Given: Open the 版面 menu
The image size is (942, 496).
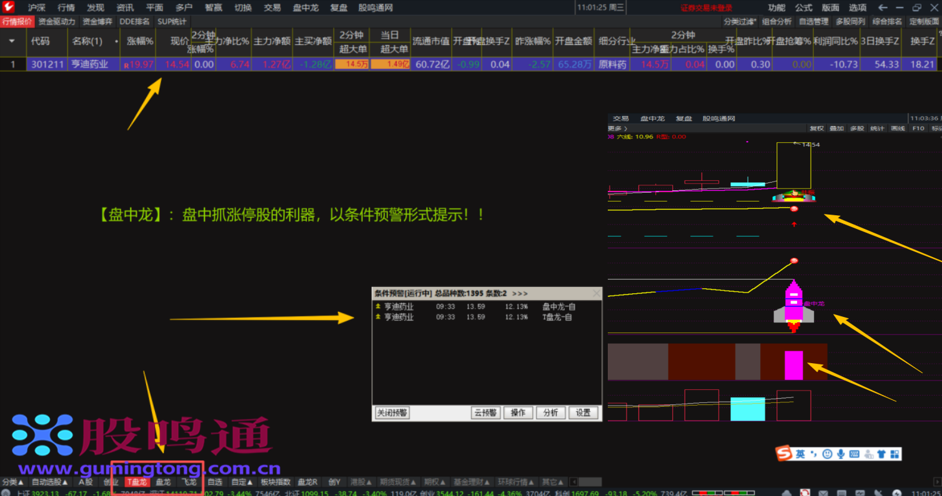Looking at the screenshot, I should pyautogui.click(x=830, y=7).
